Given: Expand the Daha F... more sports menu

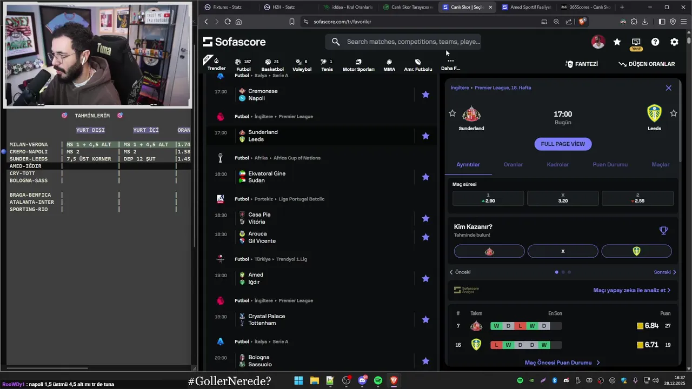Looking at the screenshot, I should point(450,64).
